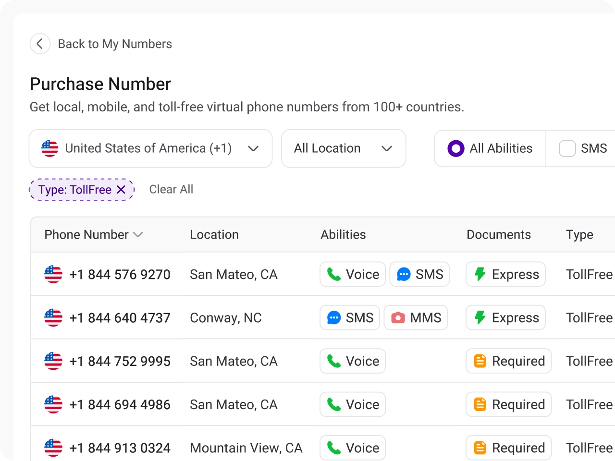Click Mountain View, CA location cell
The image size is (615, 461).
[246, 448]
